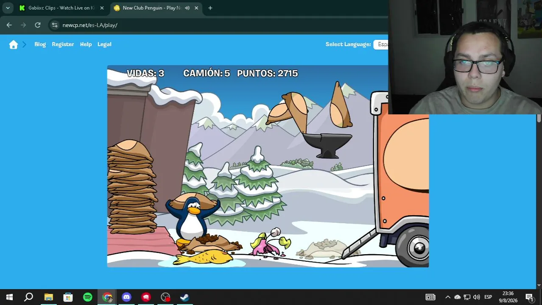Open a new browser tab

210,8
